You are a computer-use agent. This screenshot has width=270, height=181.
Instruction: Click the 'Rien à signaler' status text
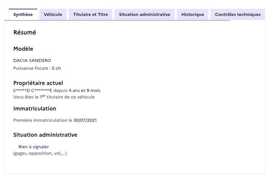pos(34,147)
